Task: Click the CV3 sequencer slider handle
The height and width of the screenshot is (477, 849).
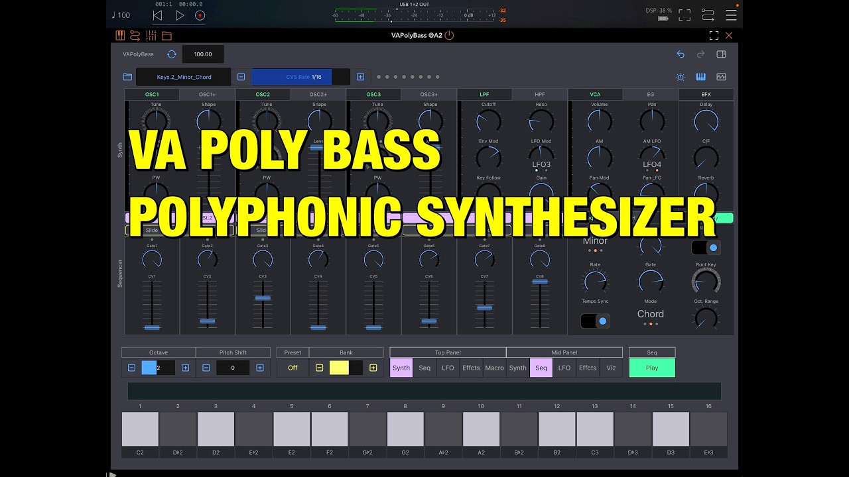Action: 263,298
